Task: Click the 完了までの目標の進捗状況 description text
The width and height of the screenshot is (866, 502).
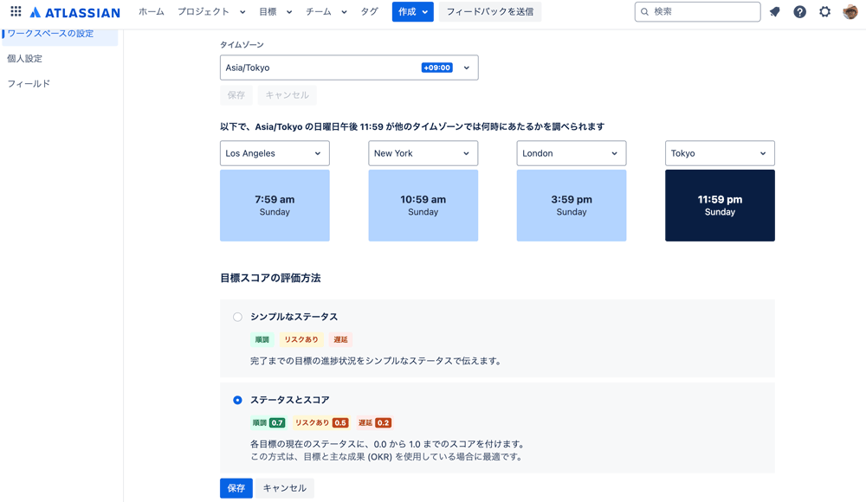Action: point(376,361)
